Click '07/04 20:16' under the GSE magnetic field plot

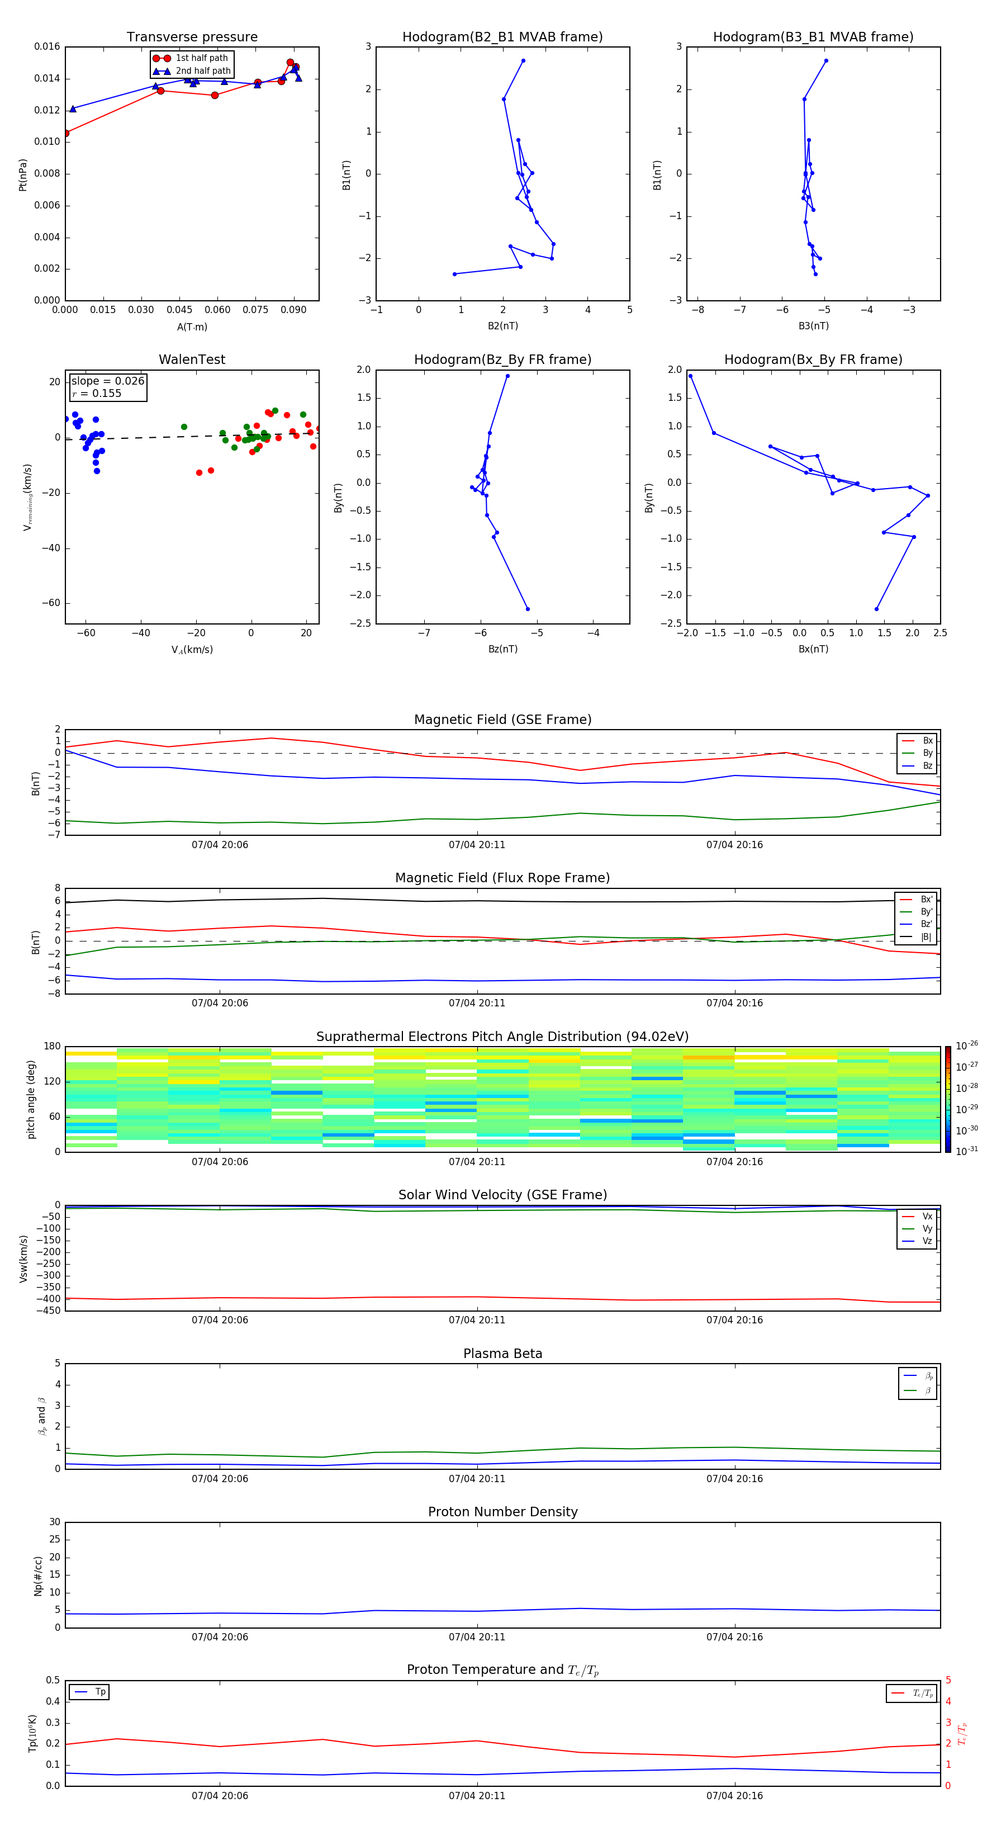734,845
